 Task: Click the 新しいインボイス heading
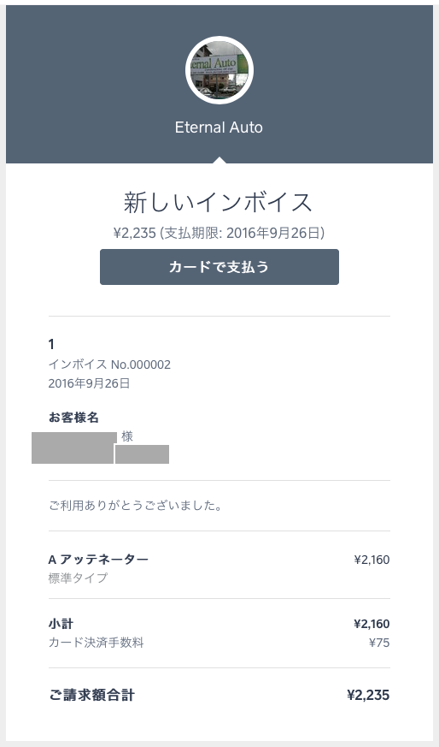coord(218,202)
